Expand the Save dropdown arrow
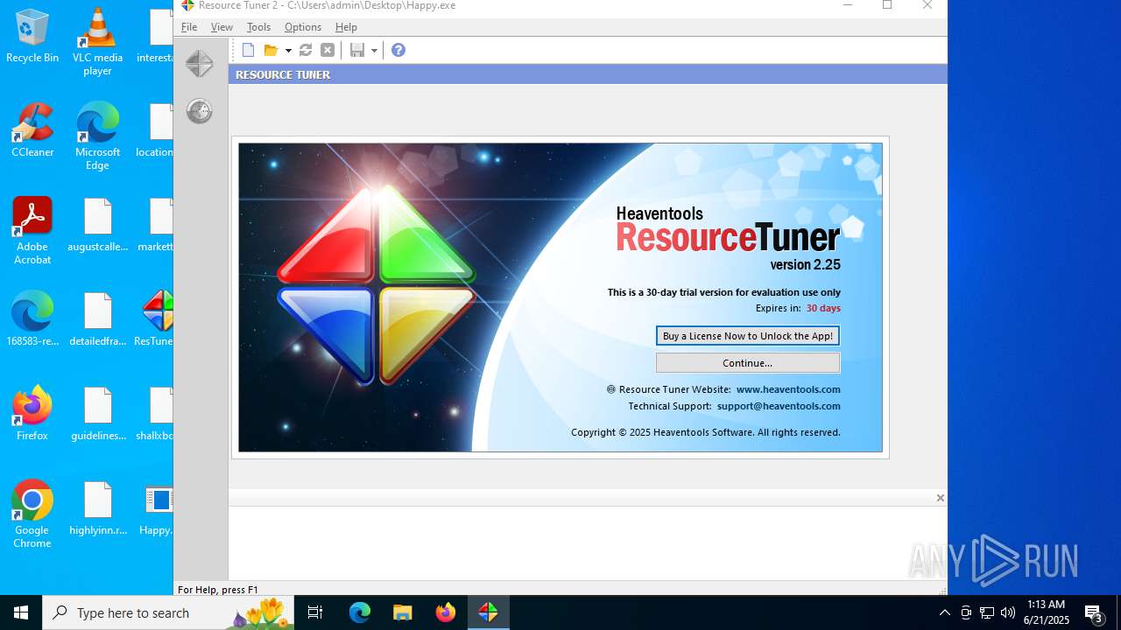Image resolution: width=1121 pixels, height=630 pixels. pyautogui.click(x=374, y=51)
